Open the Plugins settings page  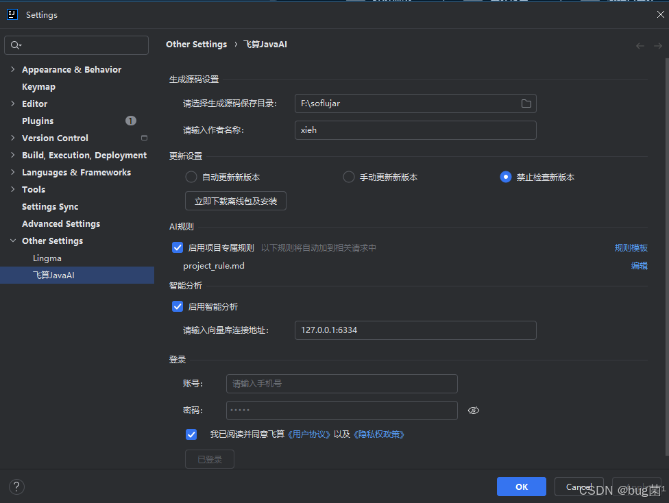pyautogui.click(x=38, y=121)
